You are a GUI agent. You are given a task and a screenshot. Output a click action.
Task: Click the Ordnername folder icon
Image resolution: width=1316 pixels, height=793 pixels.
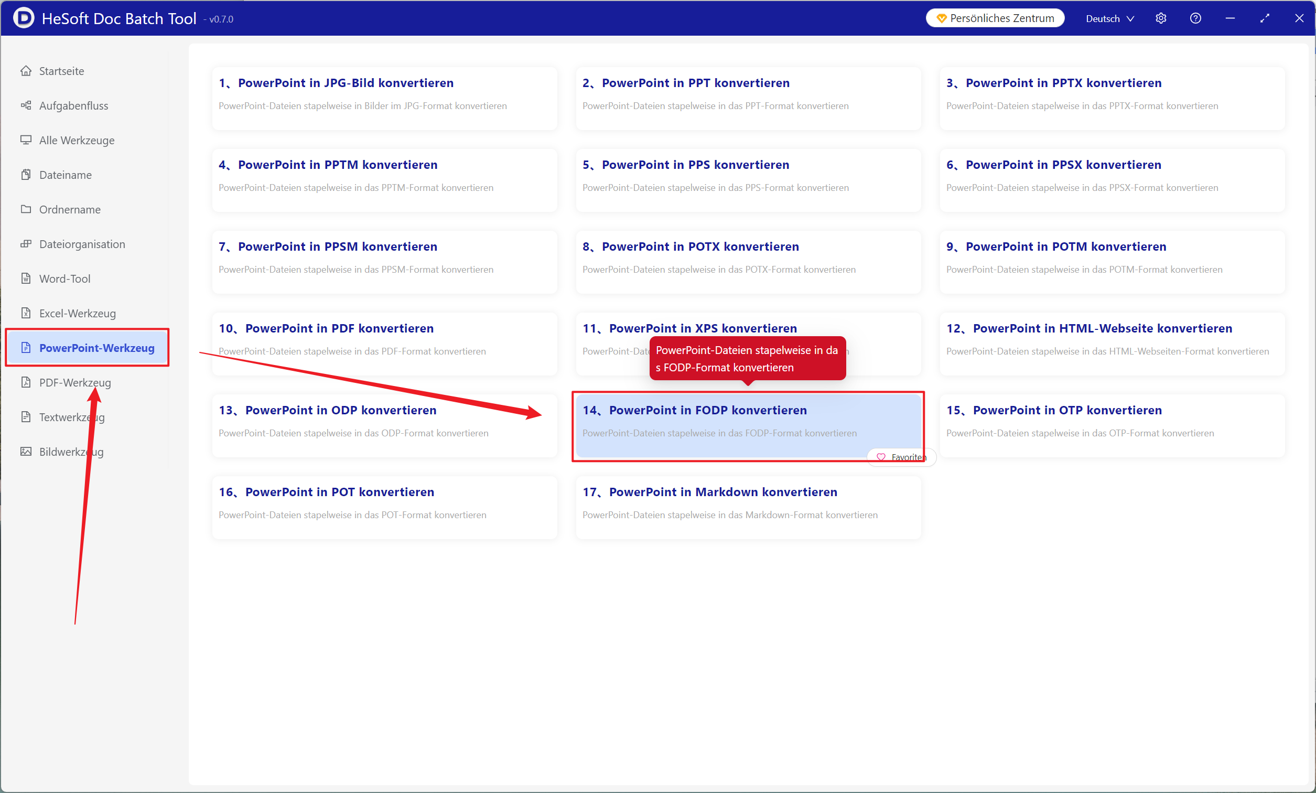point(26,209)
